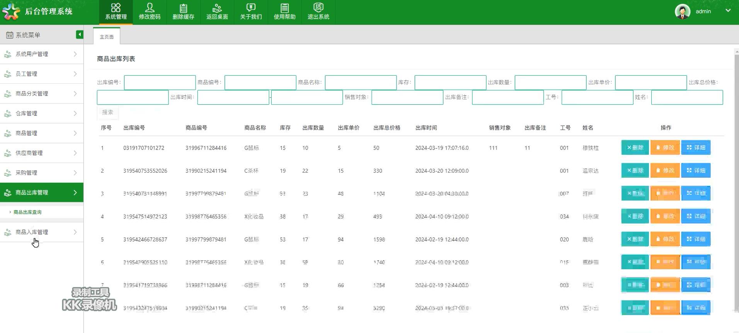Open 商品分类管理 menu item
Screen dimensions: 739x333
pyautogui.click(x=42, y=93)
